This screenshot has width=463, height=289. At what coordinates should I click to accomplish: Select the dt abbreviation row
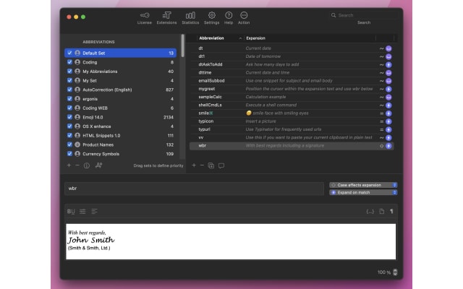[x=292, y=48]
